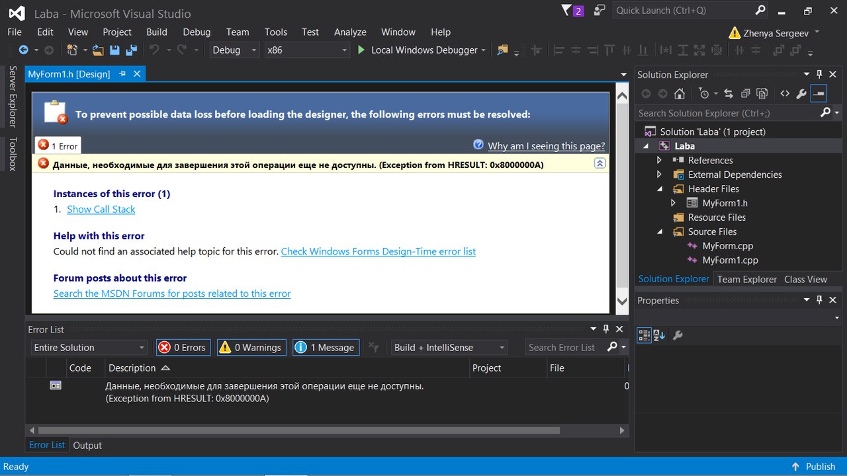Click Sync with Active Document icon
This screenshot has width=847, height=476.
tap(729, 94)
